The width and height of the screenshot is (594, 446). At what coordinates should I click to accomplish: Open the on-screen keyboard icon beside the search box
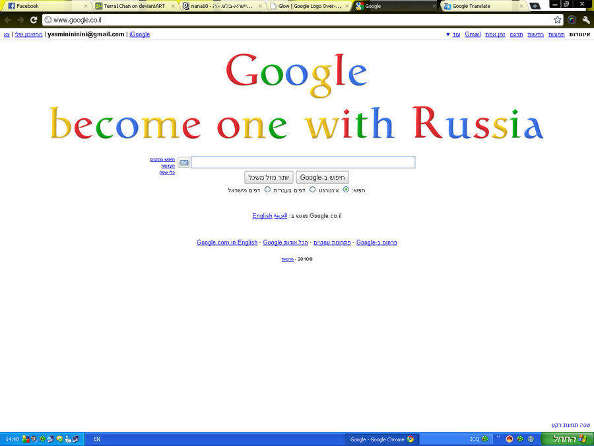pos(183,163)
